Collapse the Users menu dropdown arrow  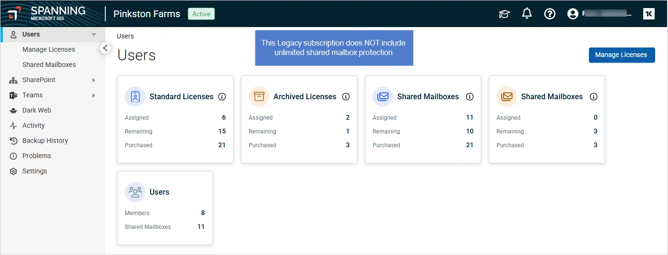click(x=94, y=34)
